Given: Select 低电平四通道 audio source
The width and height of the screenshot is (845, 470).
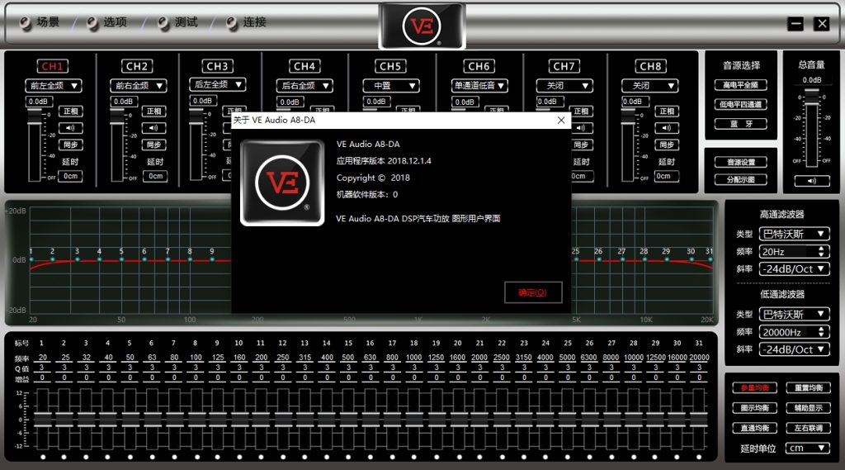Looking at the screenshot, I should pyautogui.click(x=741, y=104).
